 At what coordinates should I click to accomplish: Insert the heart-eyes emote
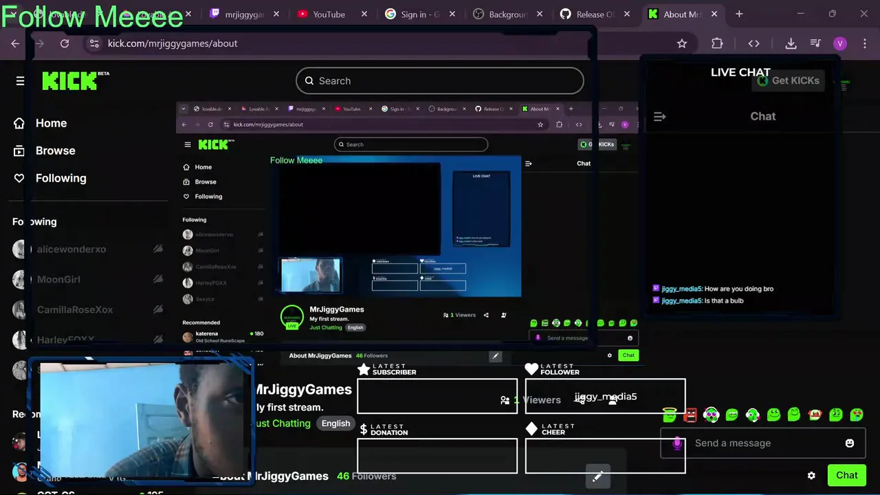pyautogui.click(x=857, y=415)
